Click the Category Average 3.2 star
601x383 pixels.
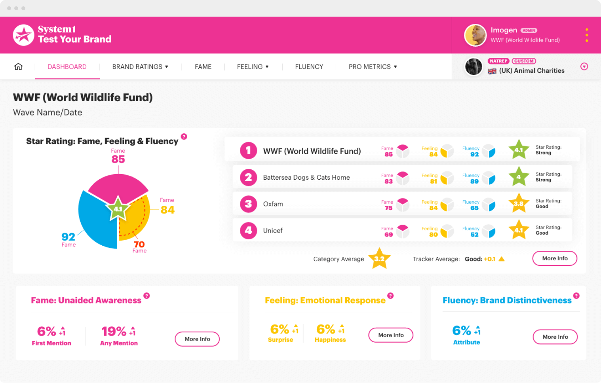pos(379,258)
